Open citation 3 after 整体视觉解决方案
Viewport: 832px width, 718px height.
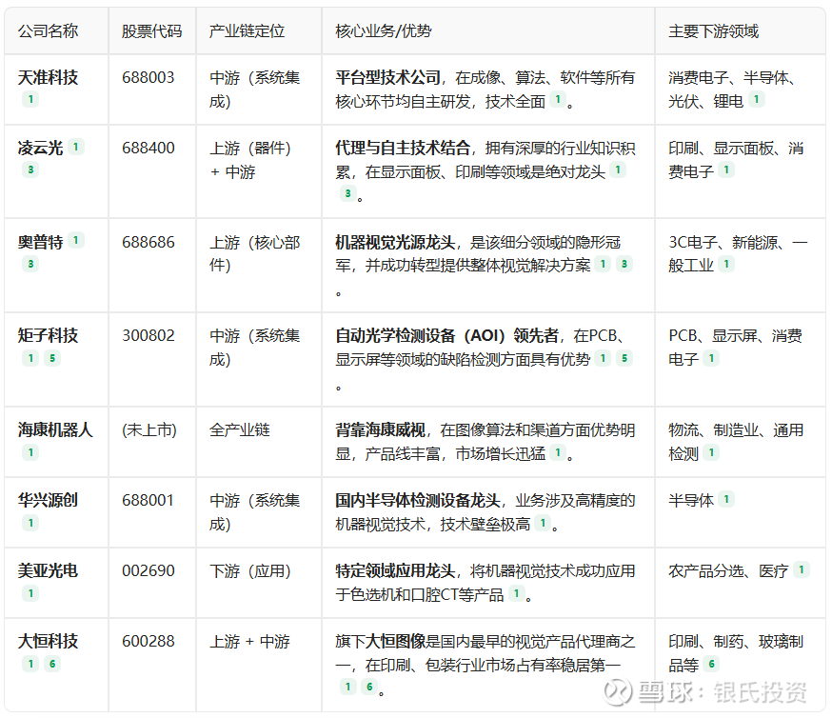click(624, 264)
